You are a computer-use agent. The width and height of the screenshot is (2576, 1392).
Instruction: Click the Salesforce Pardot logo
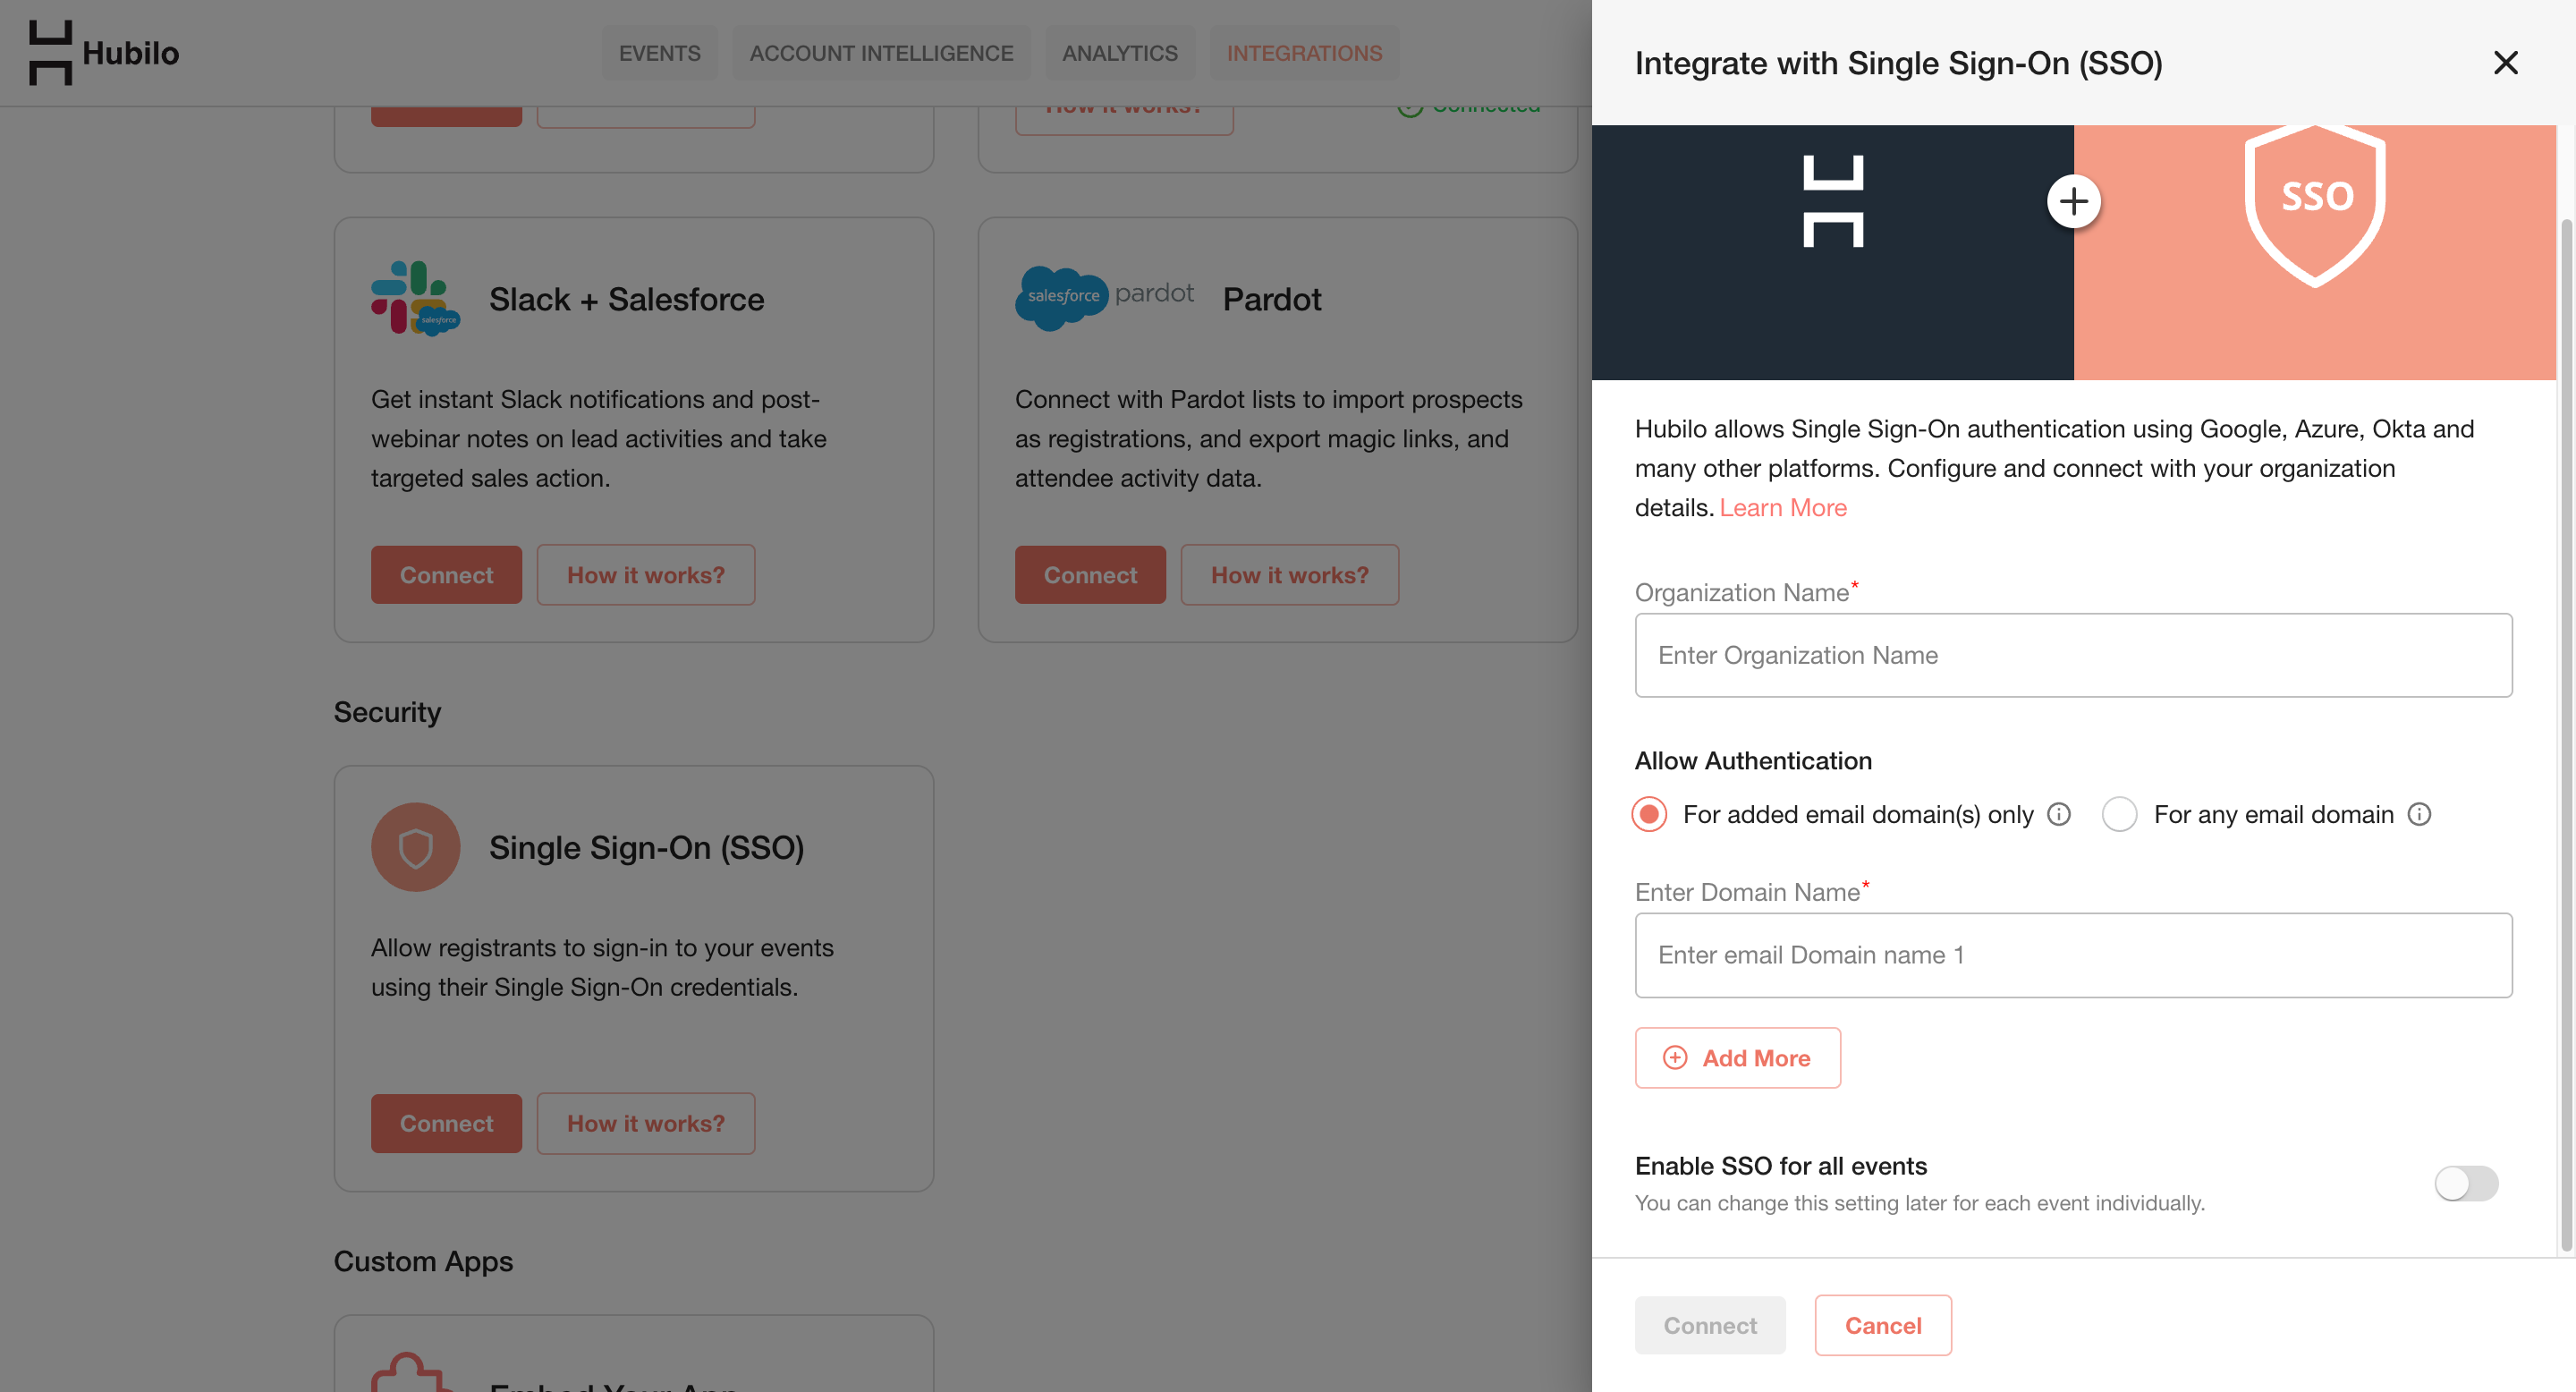[1104, 297]
